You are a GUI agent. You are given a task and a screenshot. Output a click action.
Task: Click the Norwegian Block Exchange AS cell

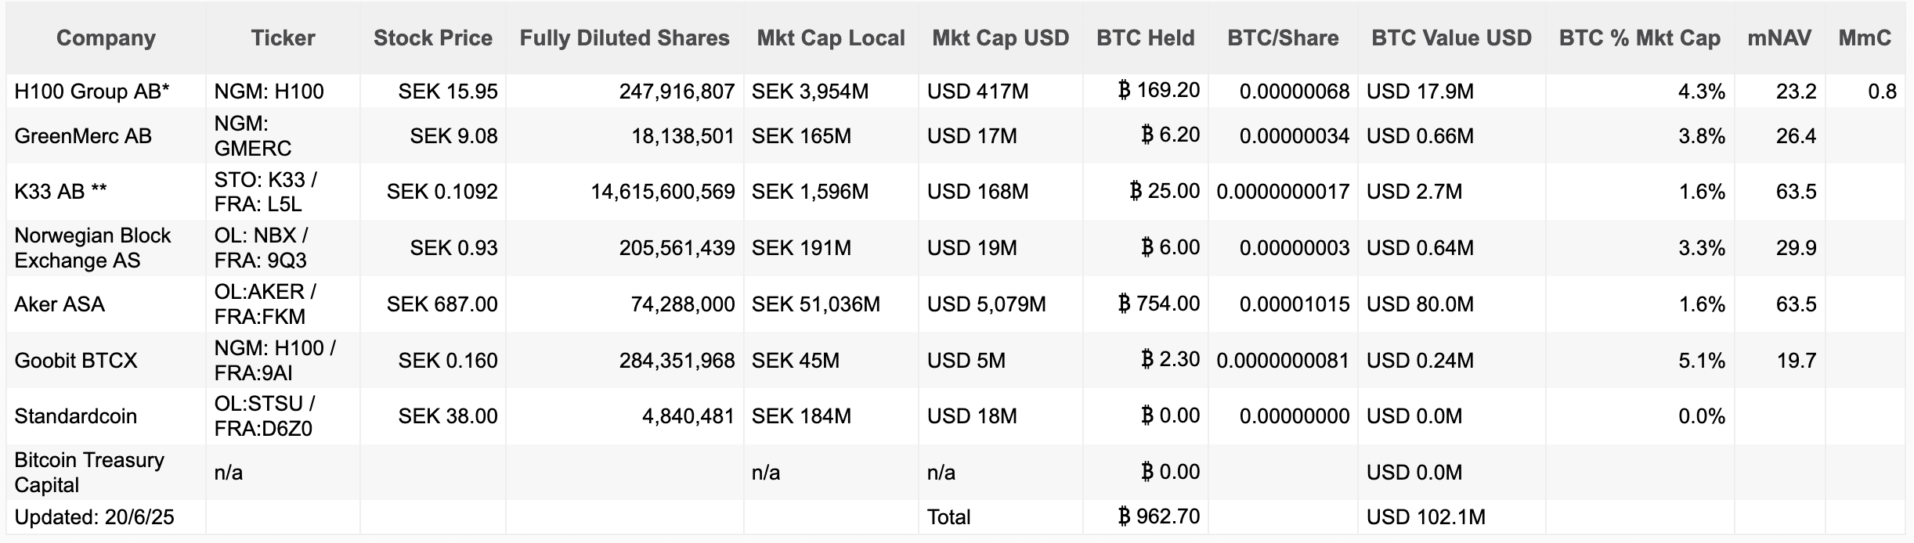point(92,248)
